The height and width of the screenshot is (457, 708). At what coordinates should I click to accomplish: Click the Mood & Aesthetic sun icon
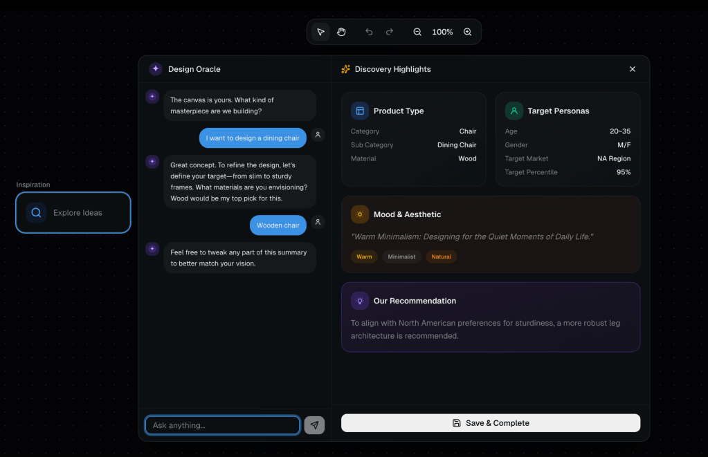[360, 214]
